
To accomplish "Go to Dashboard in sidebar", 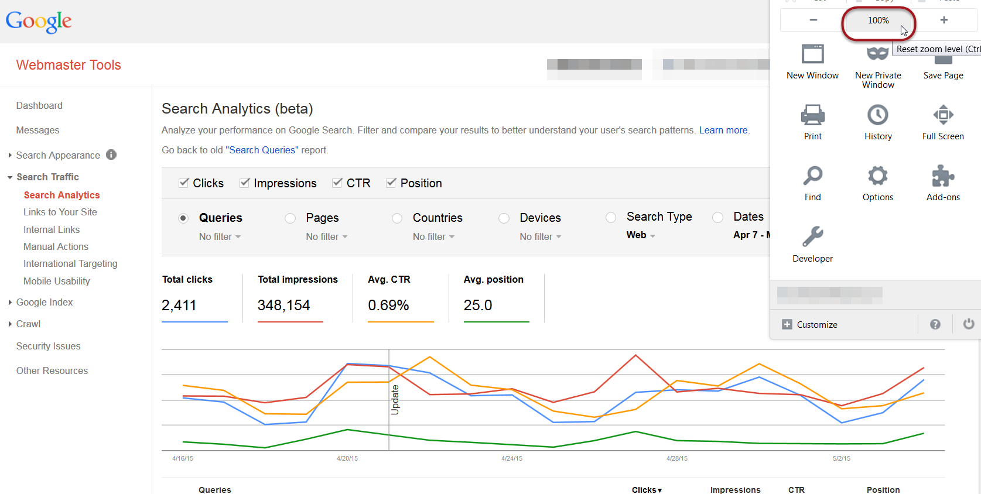I will [39, 106].
